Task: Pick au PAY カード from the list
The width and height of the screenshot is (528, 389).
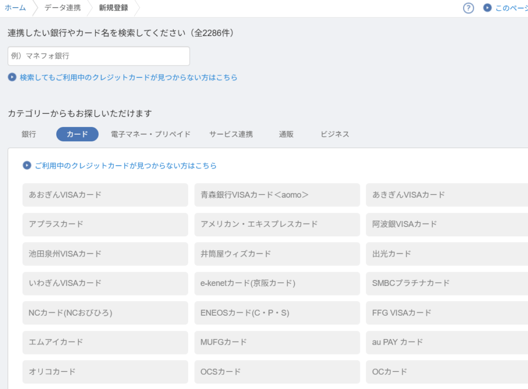Action: click(447, 342)
